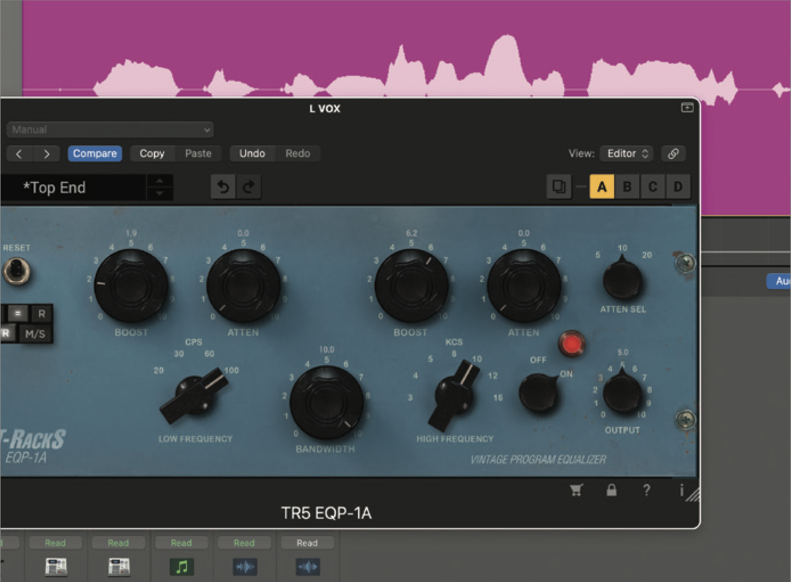Select a drum machine track icon
The height and width of the screenshot is (582, 791).
coord(55,566)
